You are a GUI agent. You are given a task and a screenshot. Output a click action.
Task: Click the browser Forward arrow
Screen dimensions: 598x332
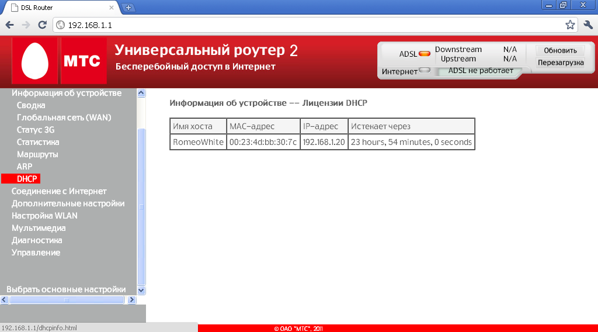point(26,25)
